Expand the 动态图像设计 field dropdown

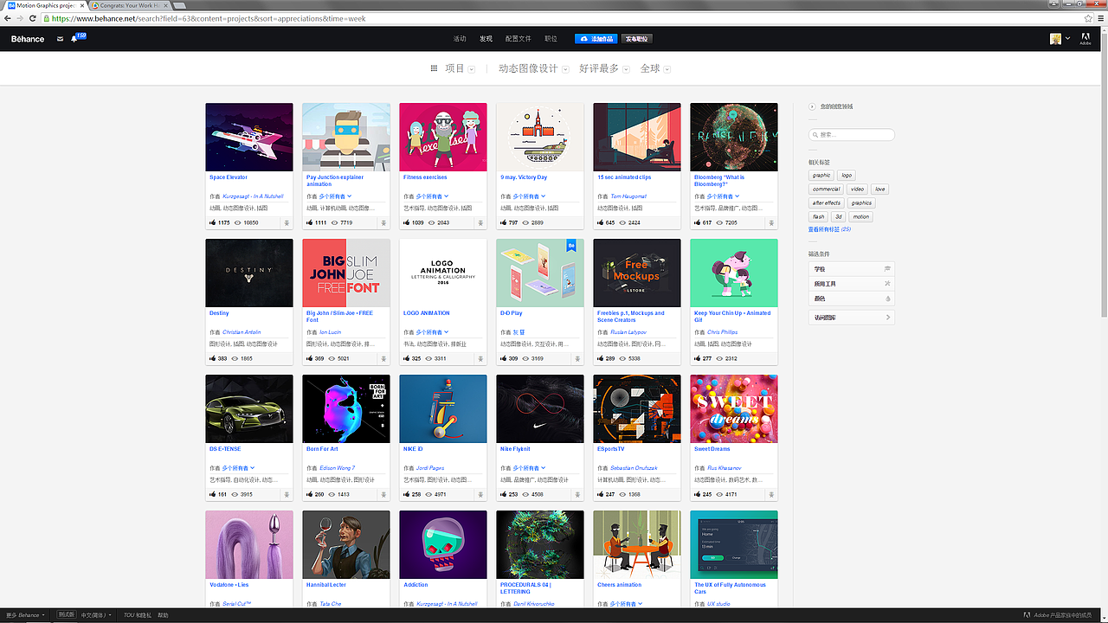point(565,69)
